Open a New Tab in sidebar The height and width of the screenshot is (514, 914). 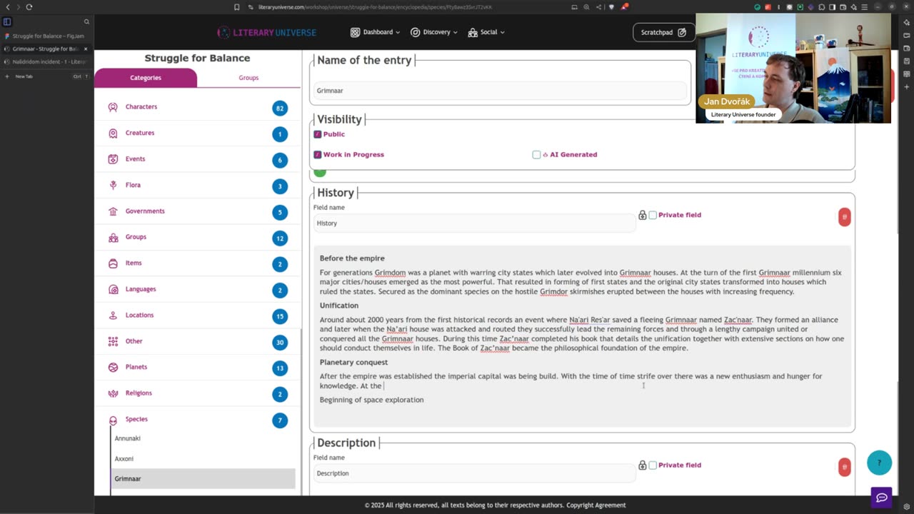point(46,76)
